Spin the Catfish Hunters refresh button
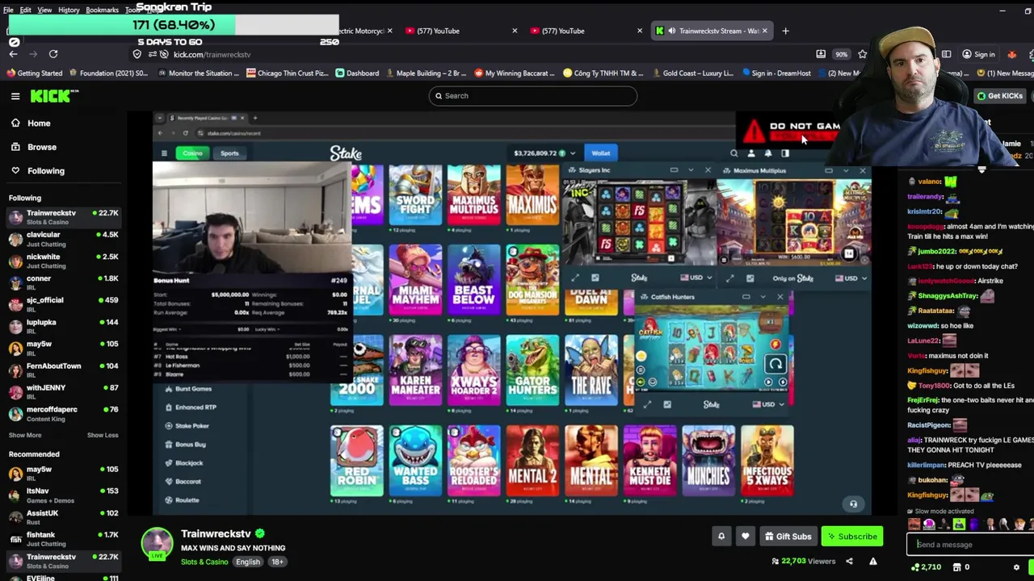This screenshot has height=581, width=1034. click(x=775, y=363)
